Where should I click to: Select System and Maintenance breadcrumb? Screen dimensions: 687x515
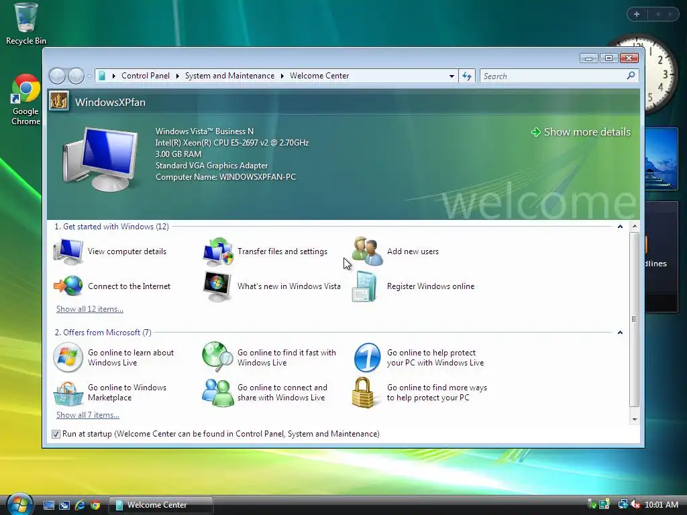pyautogui.click(x=229, y=76)
